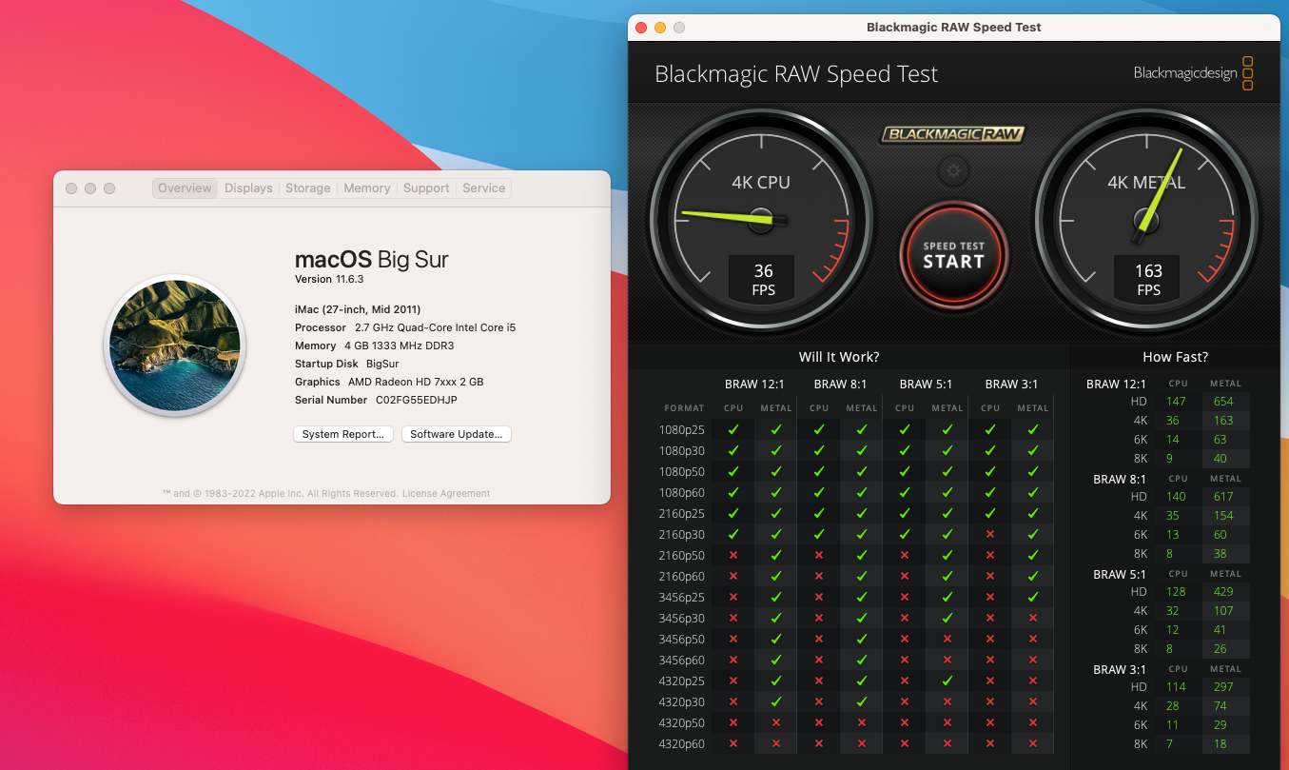
Task: Click the 4320p30 BRAW 5:1 METAL red cross
Action: [947, 701]
